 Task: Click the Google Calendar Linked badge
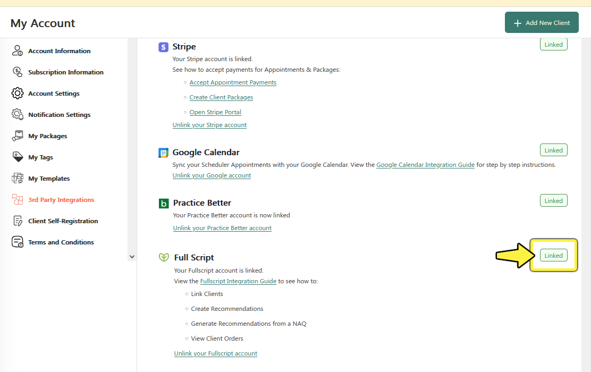click(554, 150)
